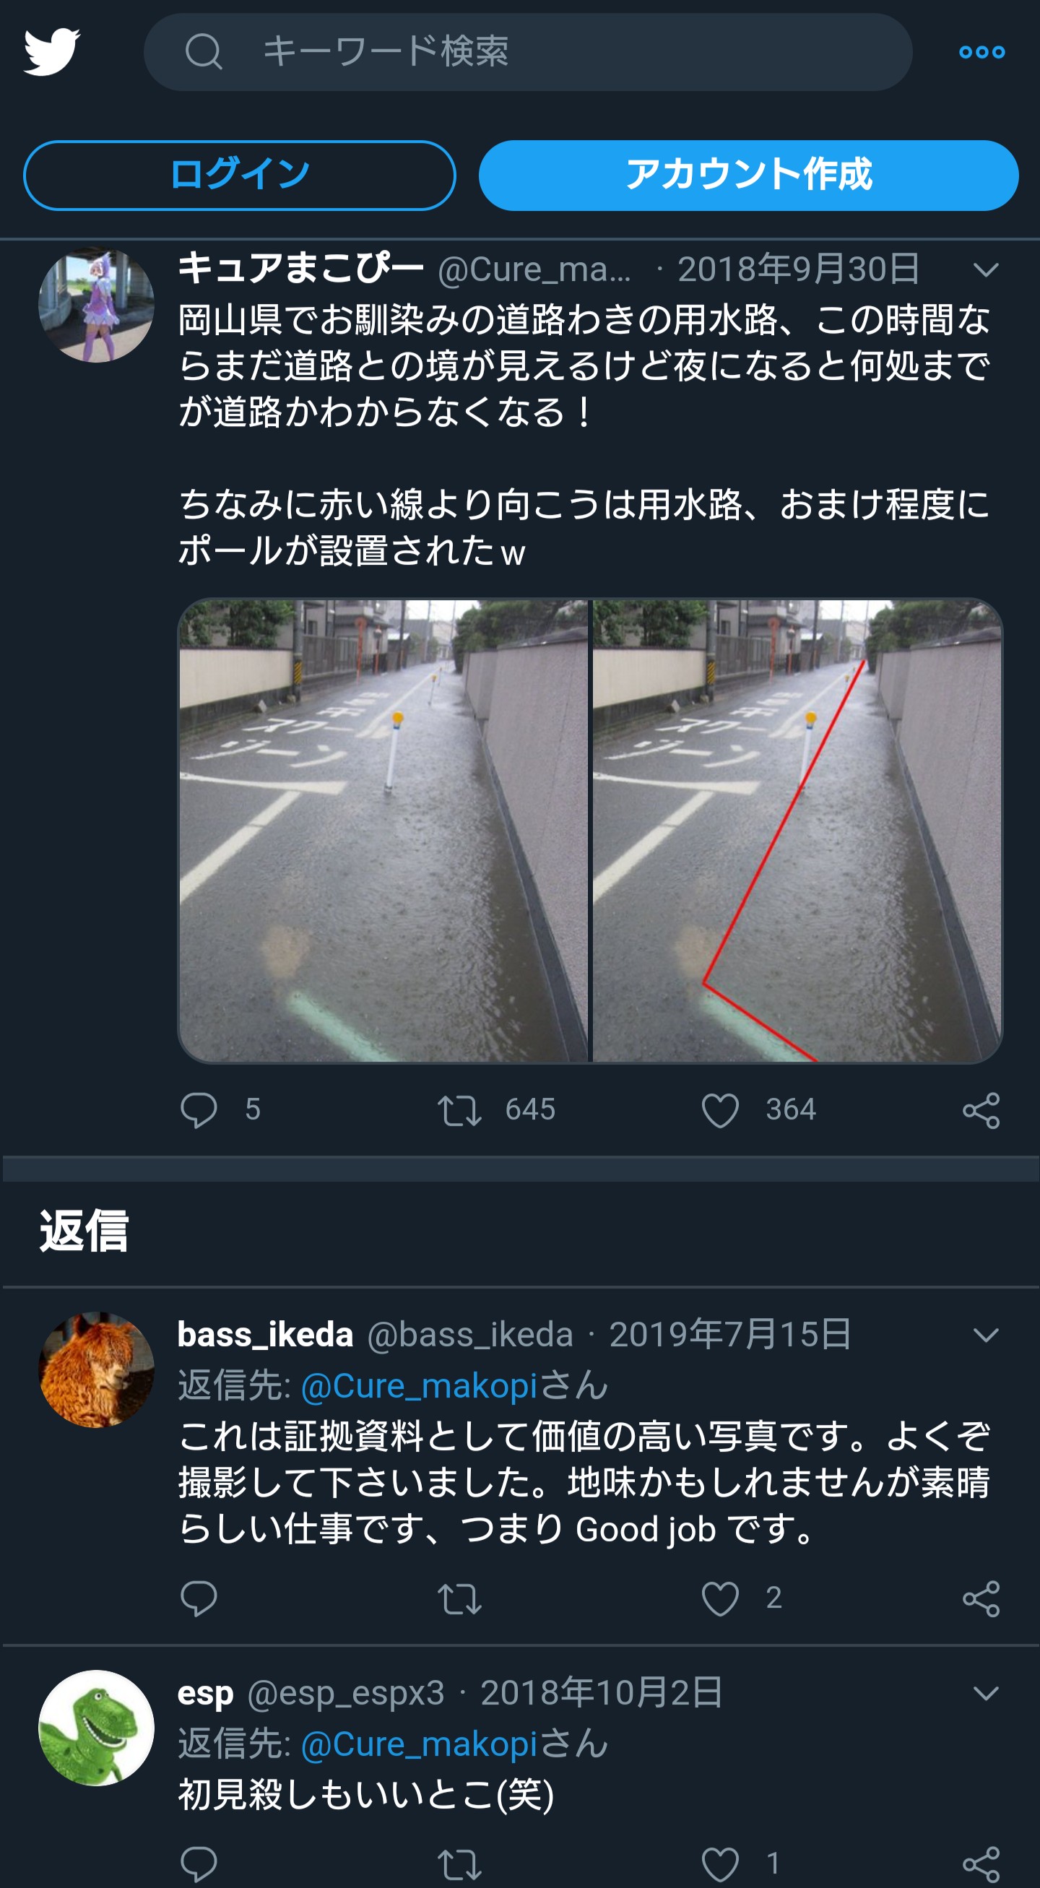Like the main tweet showing 364

(x=720, y=1109)
